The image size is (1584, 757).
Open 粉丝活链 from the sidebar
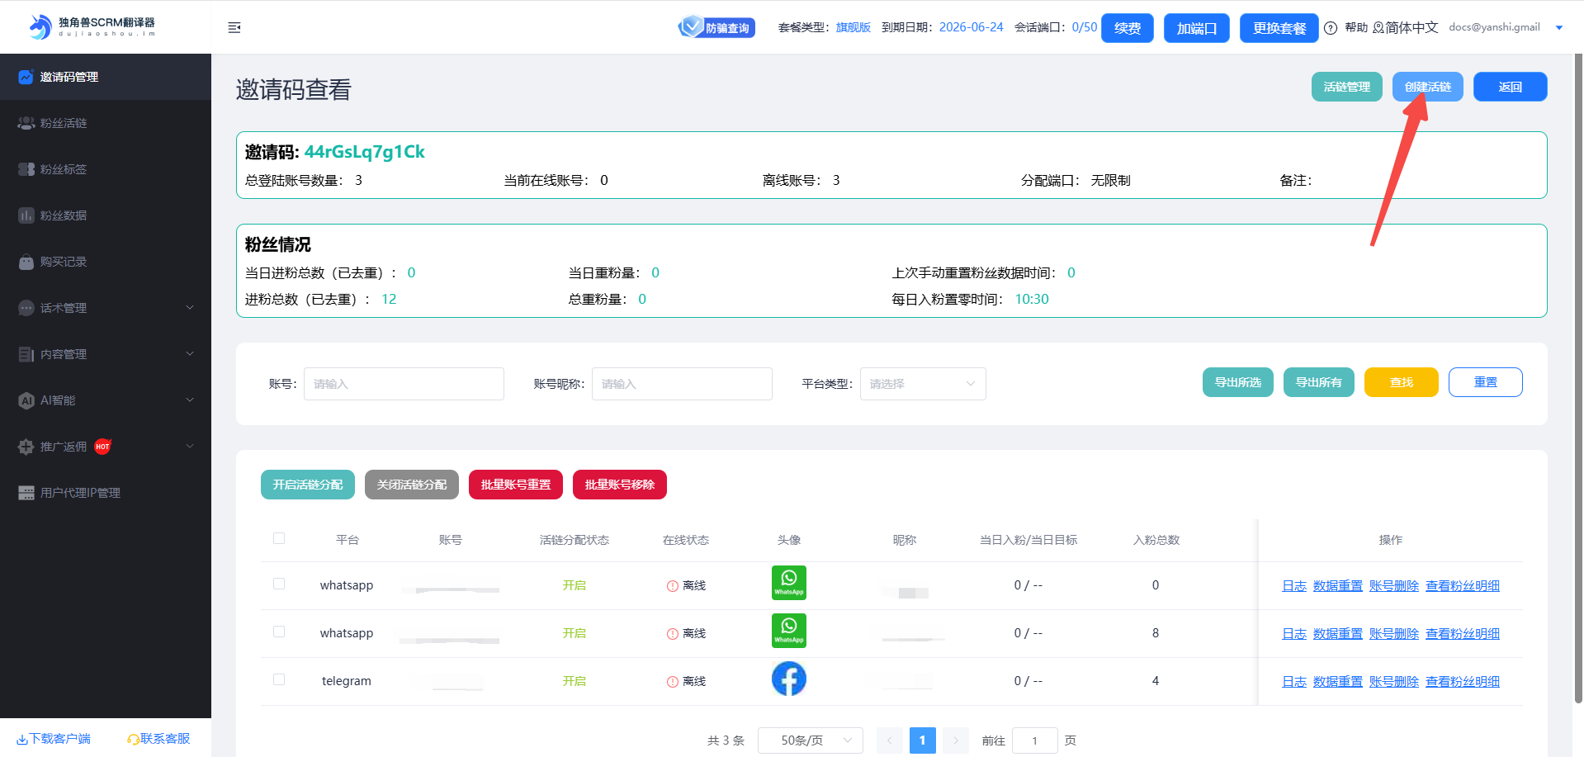tap(64, 123)
